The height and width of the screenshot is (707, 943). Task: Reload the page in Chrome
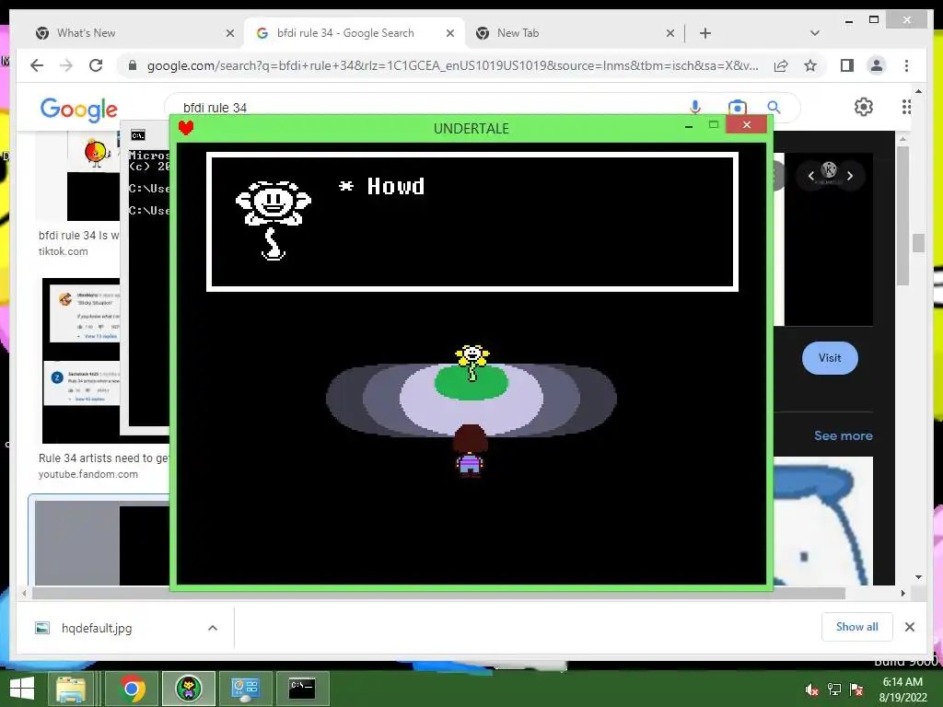(96, 65)
